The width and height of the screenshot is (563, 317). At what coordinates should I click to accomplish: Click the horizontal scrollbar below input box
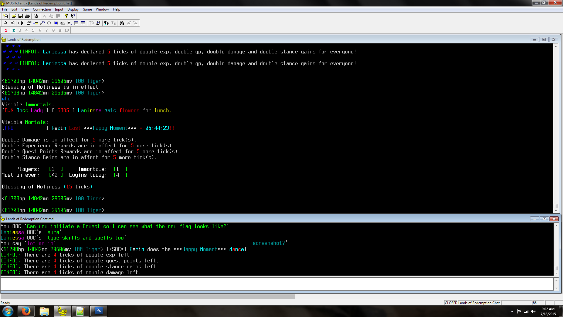point(147,296)
